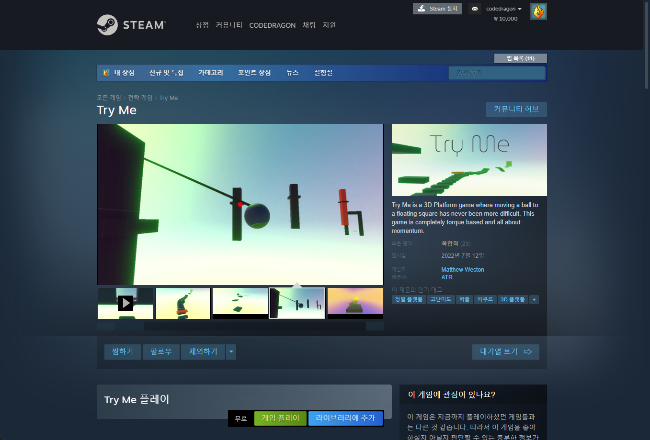Select the green tower screenshot thumbnail

click(182, 303)
